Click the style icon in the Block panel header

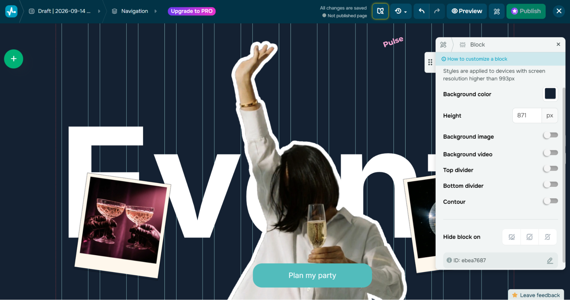(x=443, y=45)
